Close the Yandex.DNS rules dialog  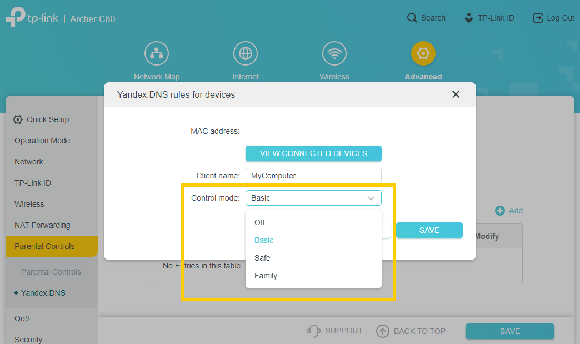click(x=456, y=94)
